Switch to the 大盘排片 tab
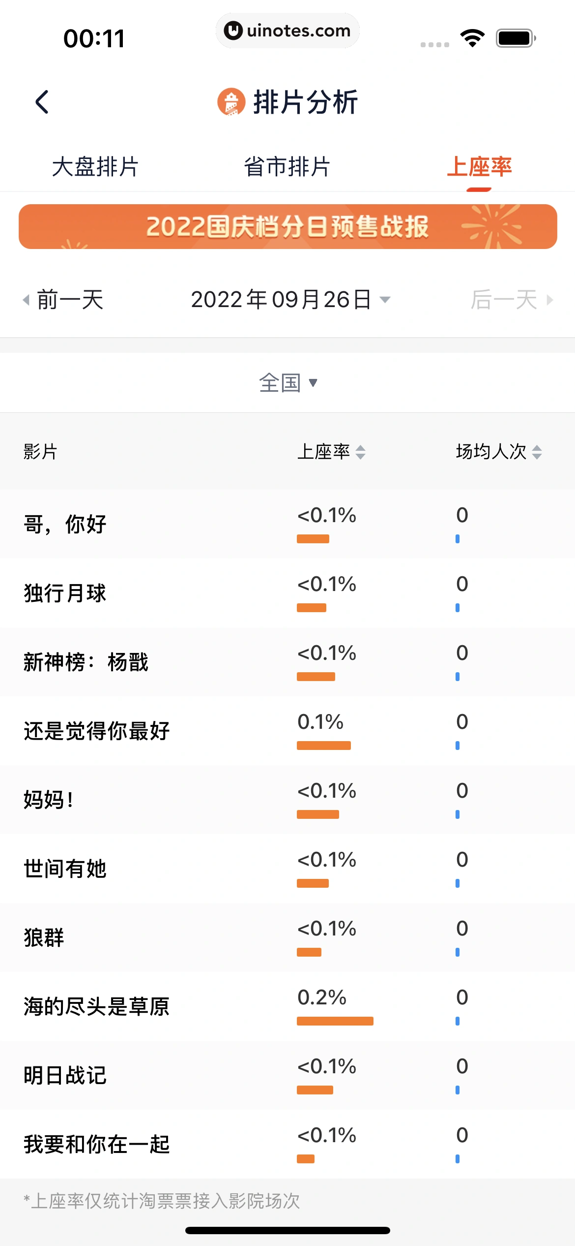 click(x=95, y=167)
